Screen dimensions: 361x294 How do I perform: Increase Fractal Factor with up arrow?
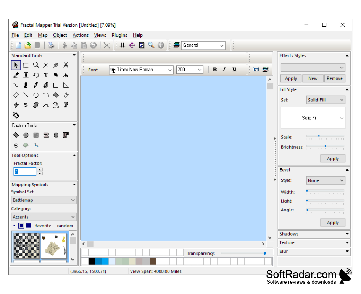pyautogui.click(x=40, y=169)
